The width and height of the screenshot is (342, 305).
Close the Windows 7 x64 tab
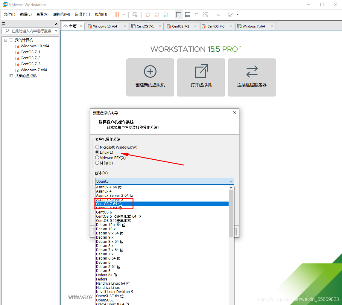coord(272,26)
